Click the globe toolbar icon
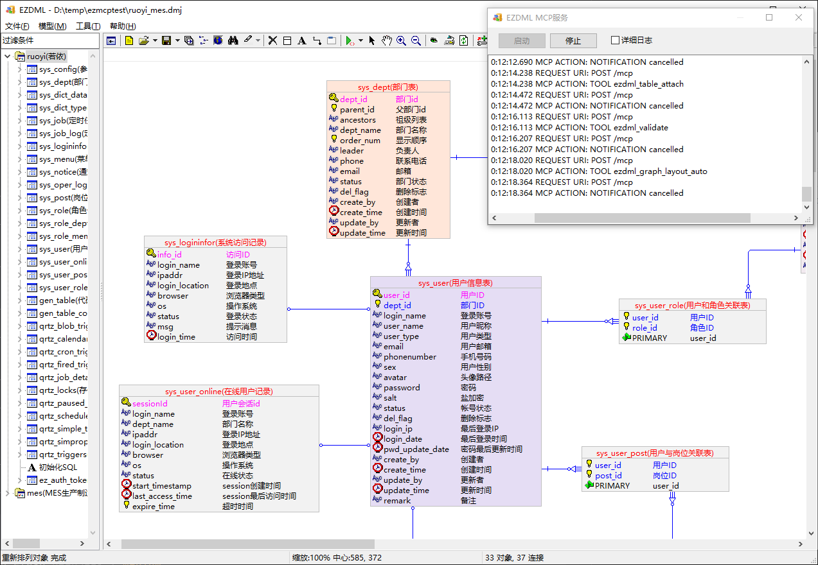Screen dimensions: 818x565 [218, 40]
